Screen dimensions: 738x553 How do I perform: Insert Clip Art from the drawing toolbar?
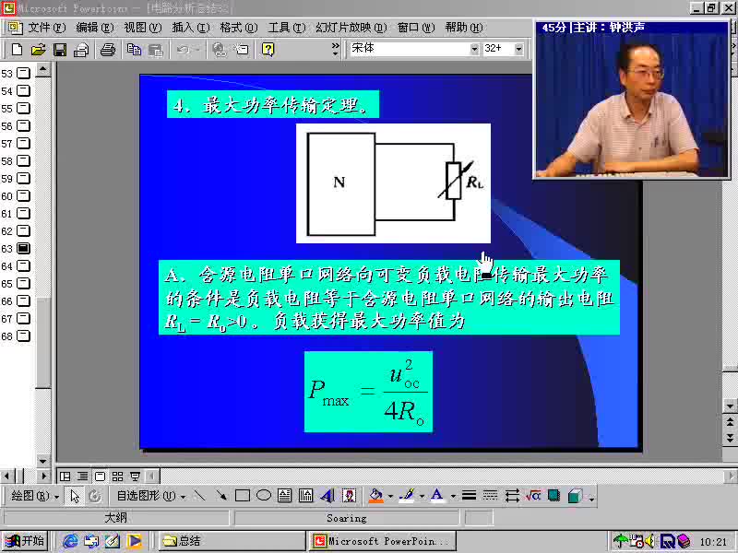point(349,495)
